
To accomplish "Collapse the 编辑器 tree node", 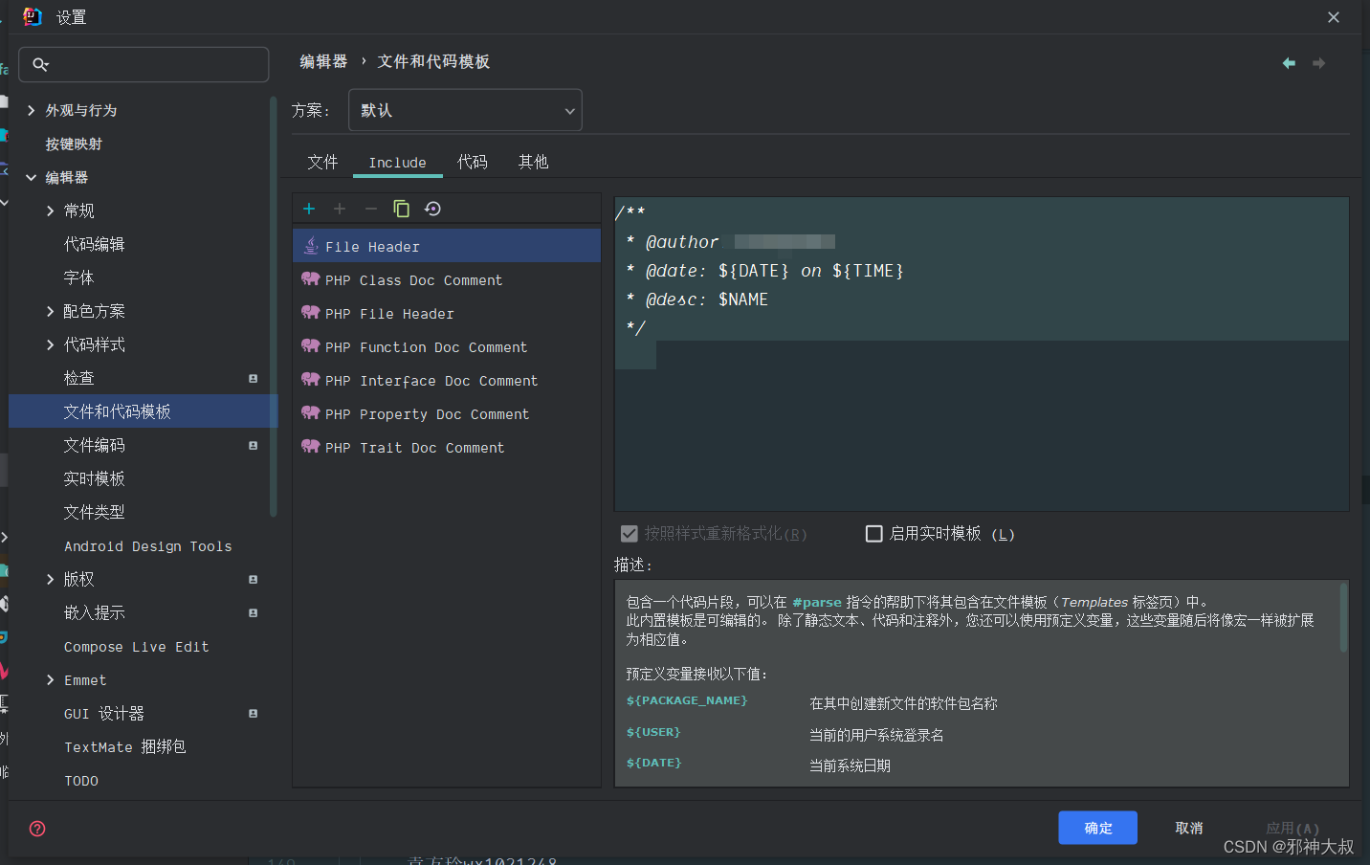I will (31, 178).
